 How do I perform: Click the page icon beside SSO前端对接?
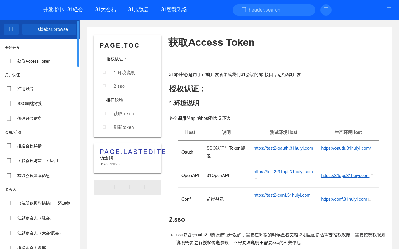(x=9, y=104)
